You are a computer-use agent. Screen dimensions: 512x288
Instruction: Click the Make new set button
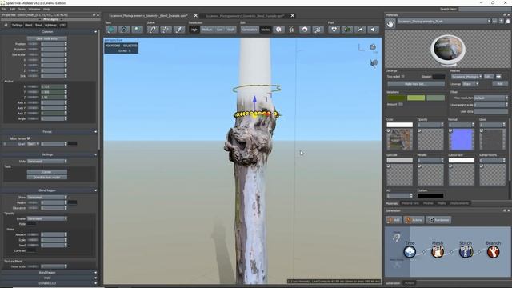point(416,84)
